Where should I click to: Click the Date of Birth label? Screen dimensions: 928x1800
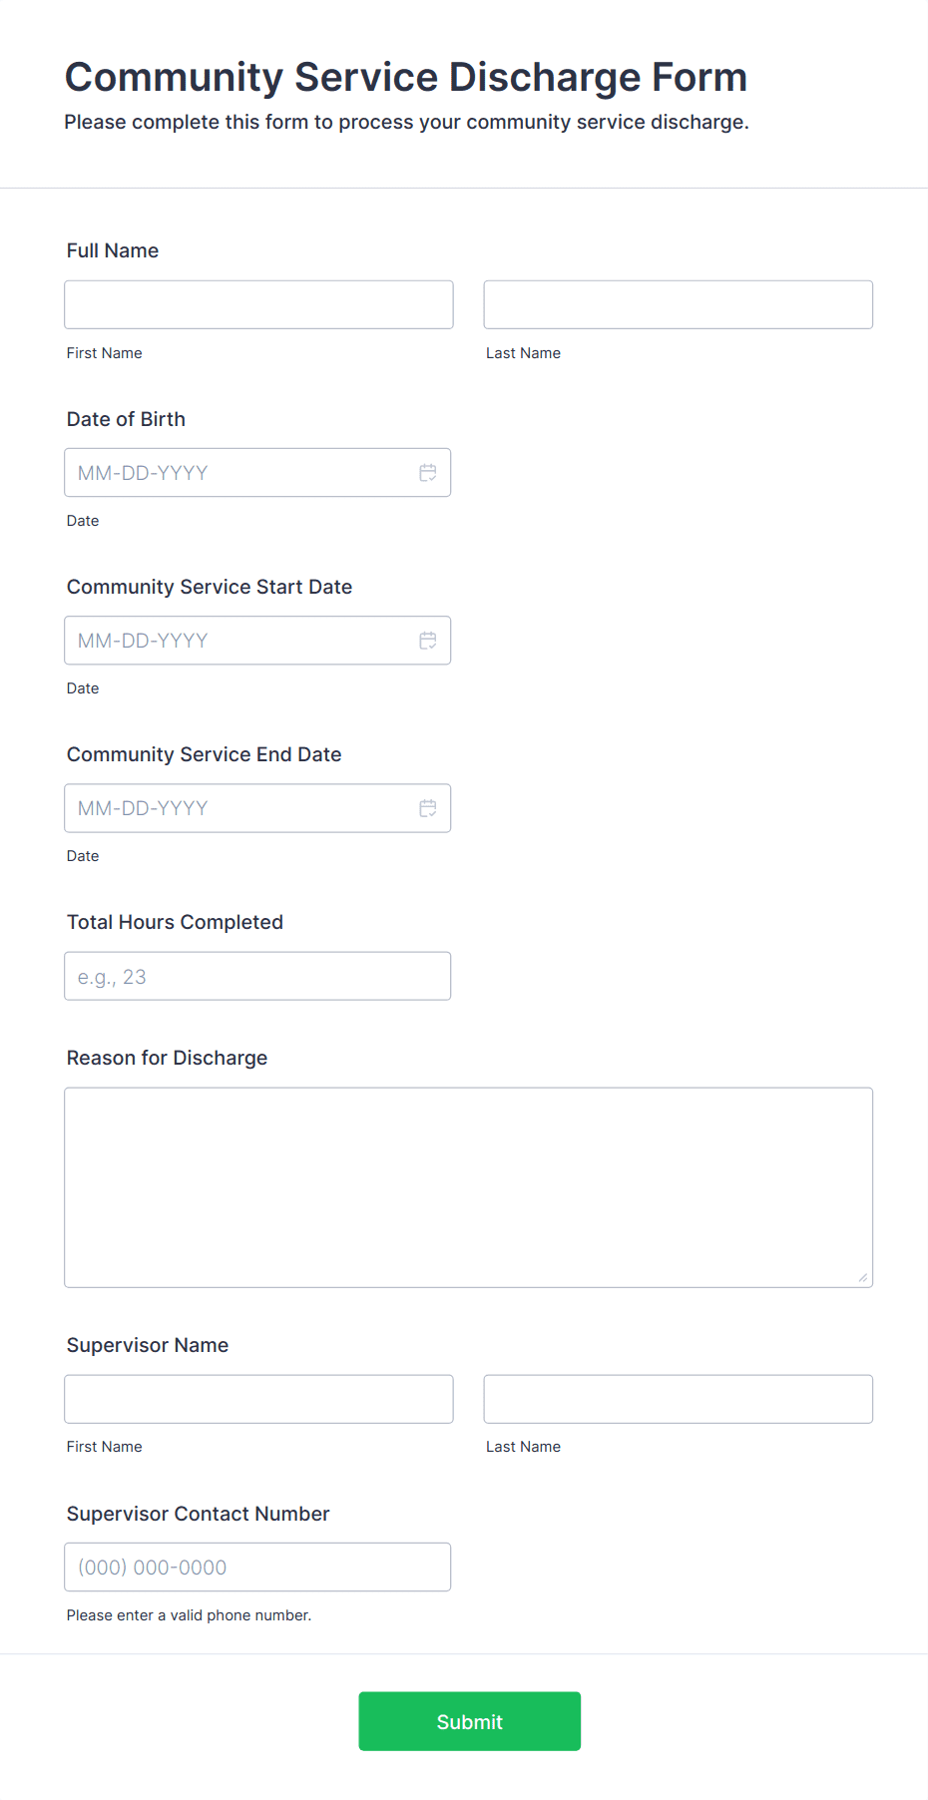coord(126,419)
